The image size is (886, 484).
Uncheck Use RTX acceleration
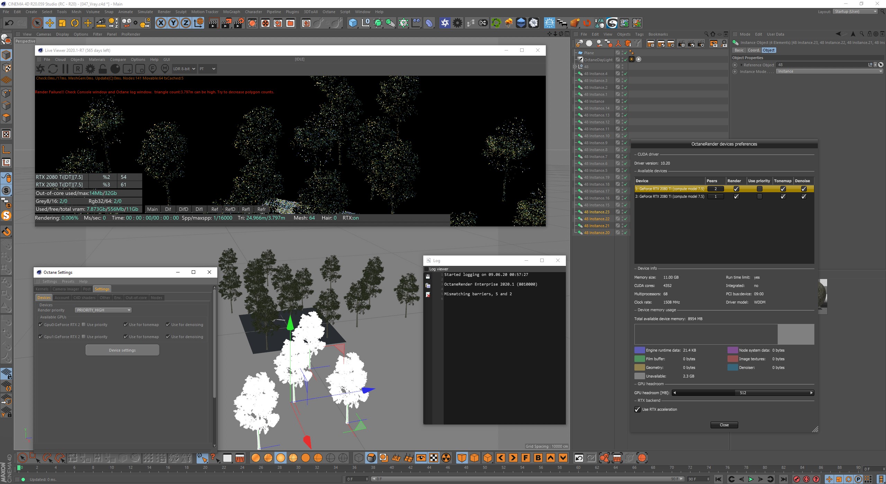(x=638, y=409)
